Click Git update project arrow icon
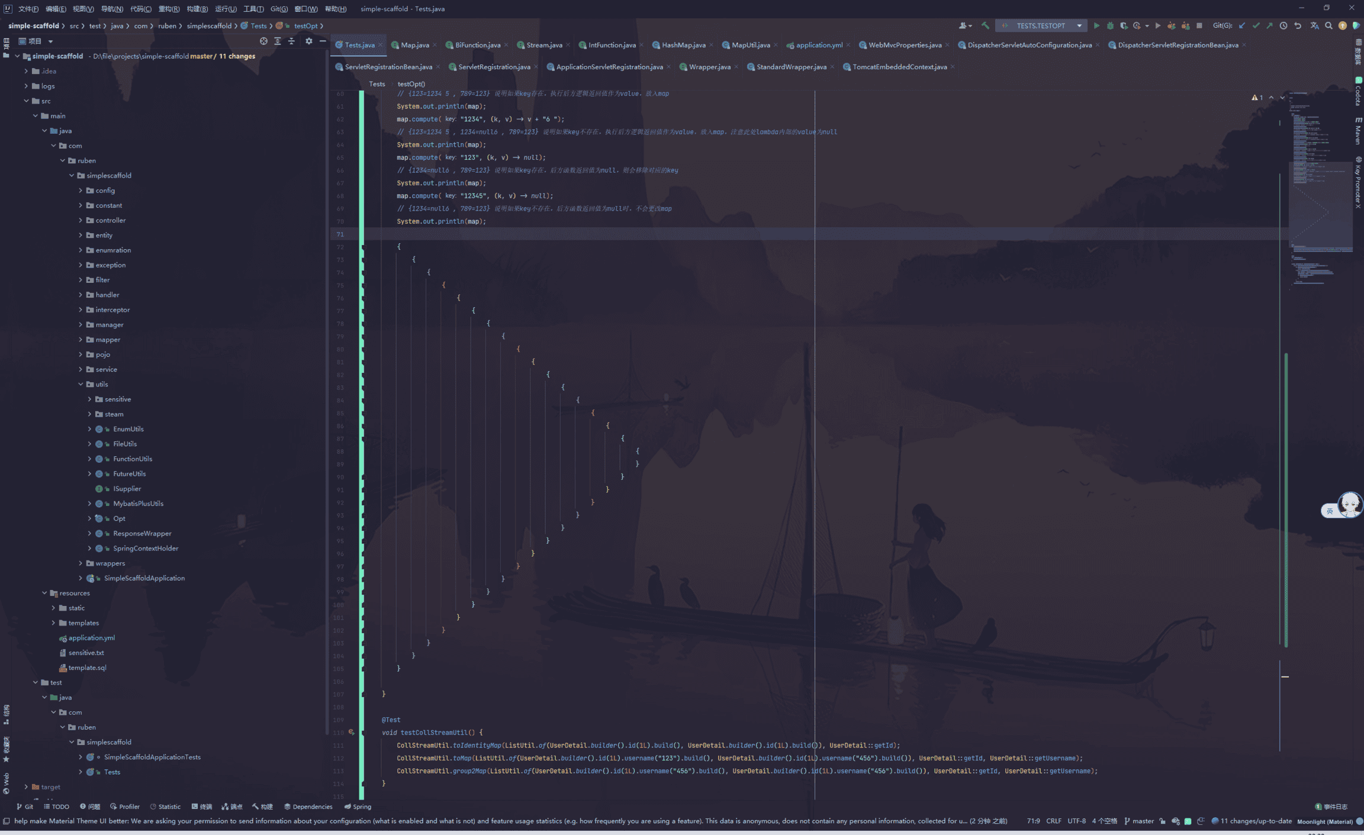 coord(1242,25)
